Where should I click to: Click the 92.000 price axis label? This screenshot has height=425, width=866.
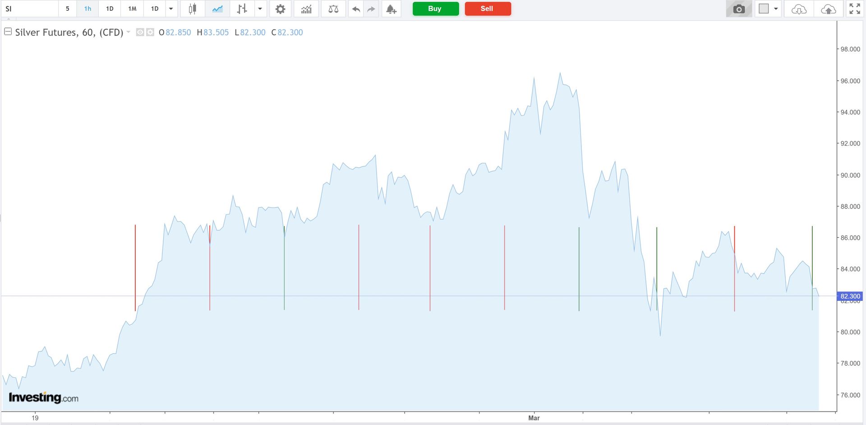(850, 143)
